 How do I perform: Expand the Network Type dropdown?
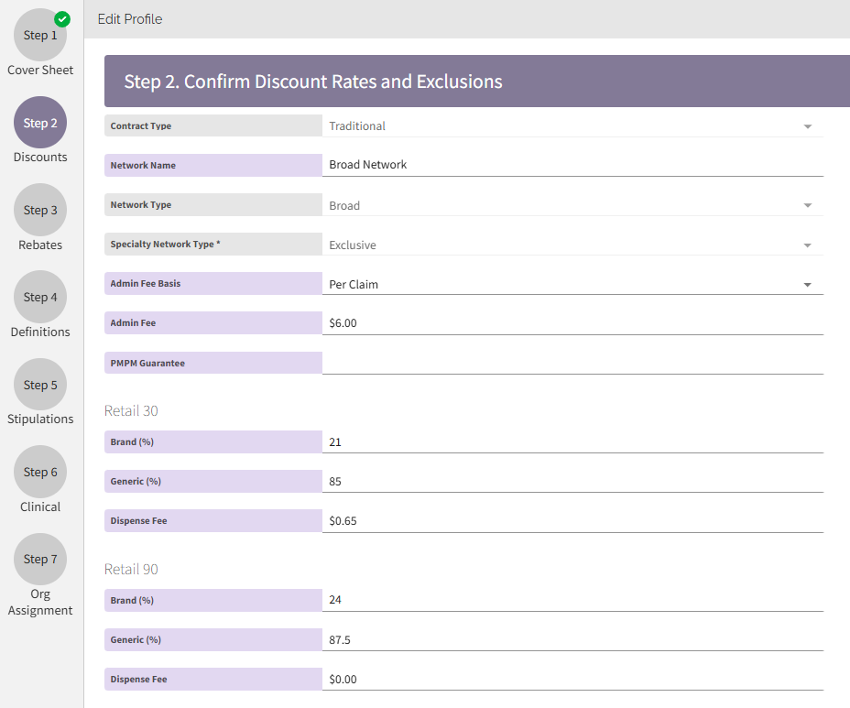[x=808, y=205]
